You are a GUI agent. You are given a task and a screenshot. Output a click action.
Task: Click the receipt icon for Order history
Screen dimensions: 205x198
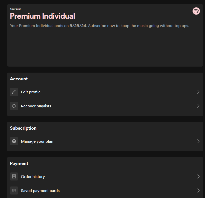[x=14, y=176]
